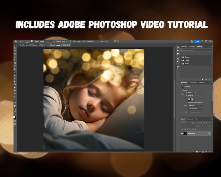
Task: Select the Zoom tool
Action: click(15, 109)
